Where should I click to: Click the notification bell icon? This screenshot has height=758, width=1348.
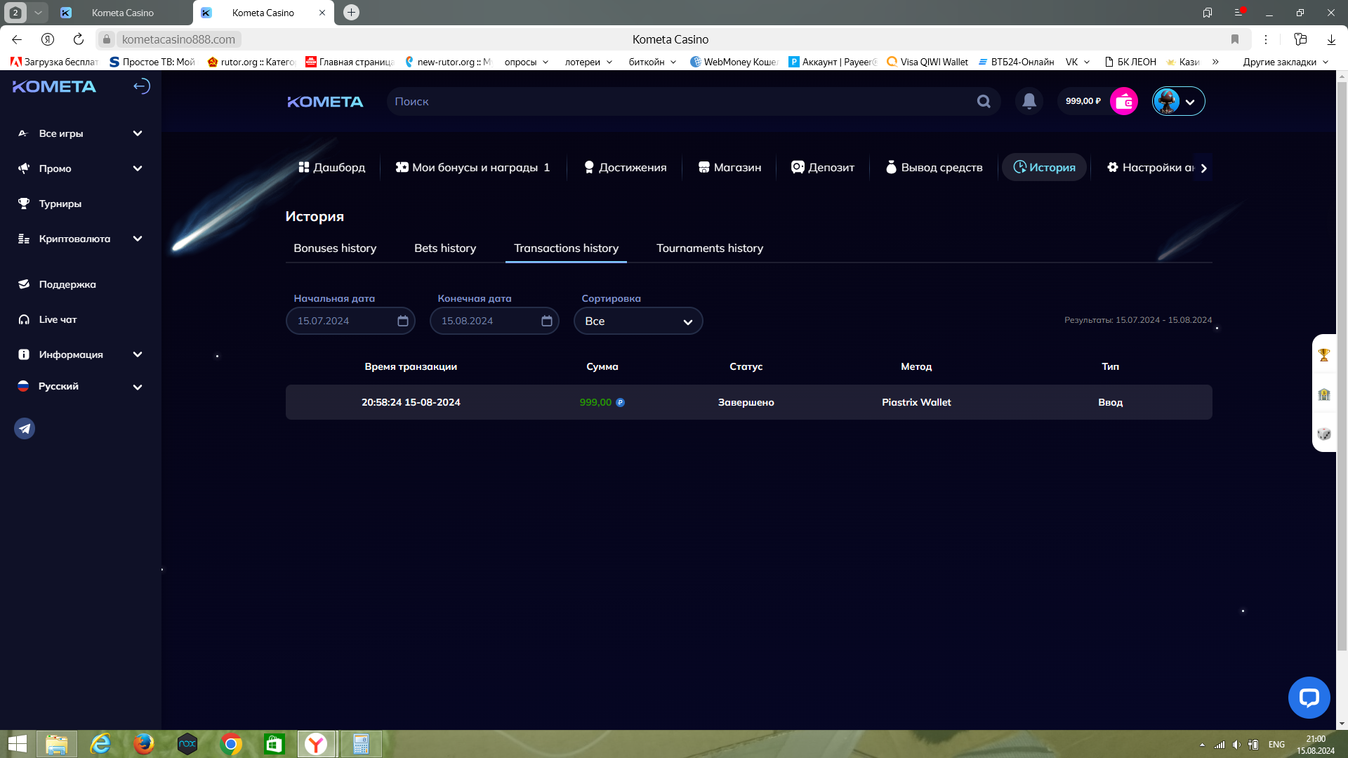pyautogui.click(x=1029, y=101)
